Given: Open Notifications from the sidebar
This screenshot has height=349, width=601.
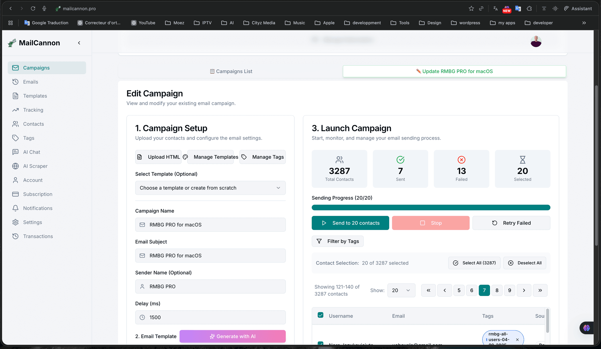Looking at the screenshot, I should (x=38, y=208).
